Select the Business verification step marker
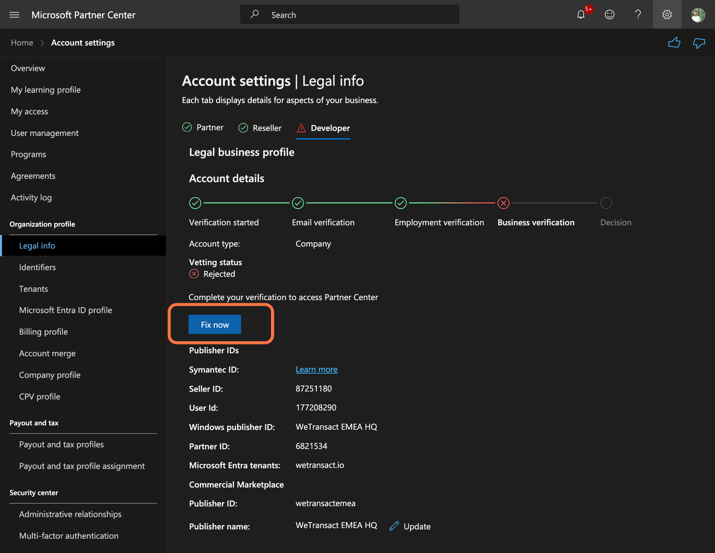Screen dimensions: 715x553 coord(503,203)
